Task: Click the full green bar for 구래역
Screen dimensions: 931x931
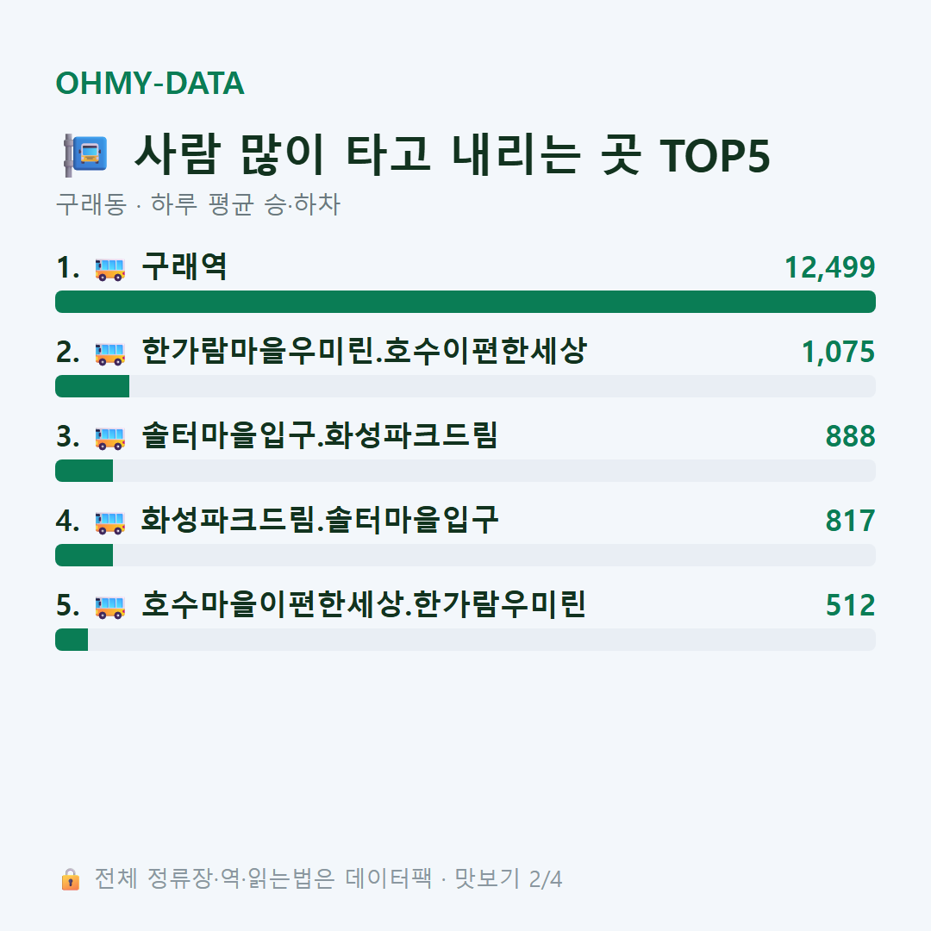Action: point(465,302)
